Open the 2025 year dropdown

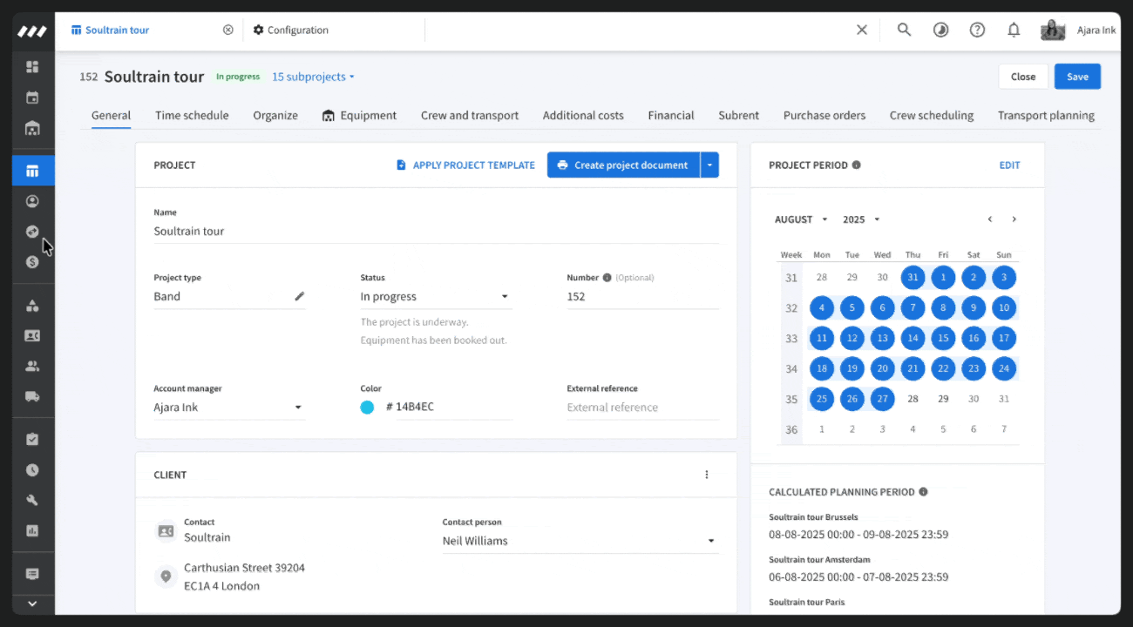[x=861, y=219]
